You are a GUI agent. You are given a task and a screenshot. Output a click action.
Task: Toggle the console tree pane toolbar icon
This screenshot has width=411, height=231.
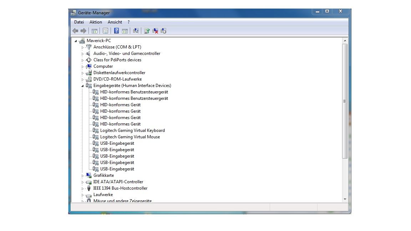point(94,31)
